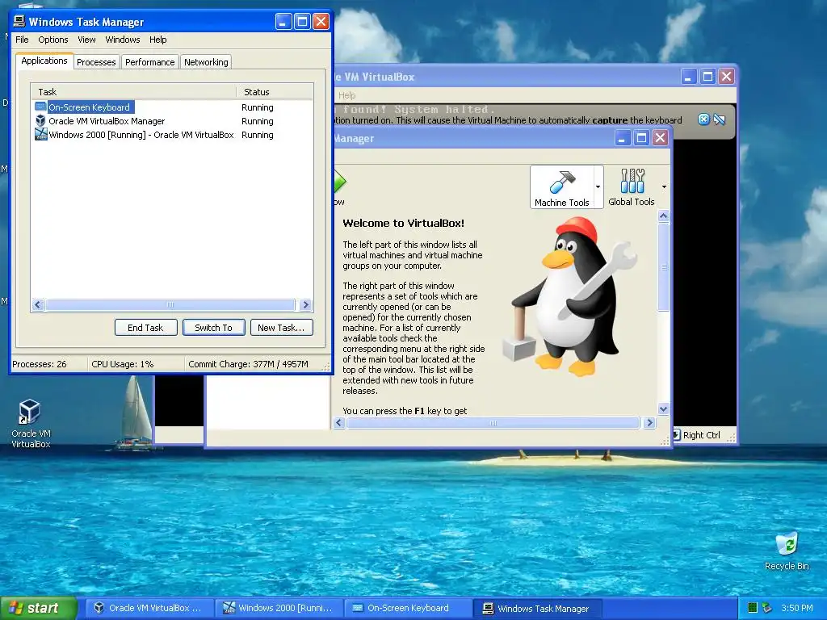The width and height of the screenshot is (827, 620).
Task: Switch to On-Screen Keyboard taskbar button
Action: coord(408,608)
